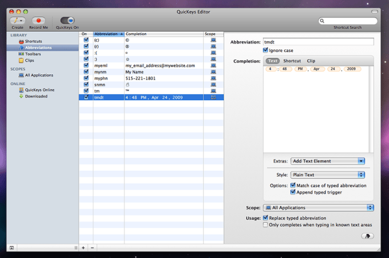Click the hour token 4 in the completion
Screen dimensions: 389x258
pos(270,69)
